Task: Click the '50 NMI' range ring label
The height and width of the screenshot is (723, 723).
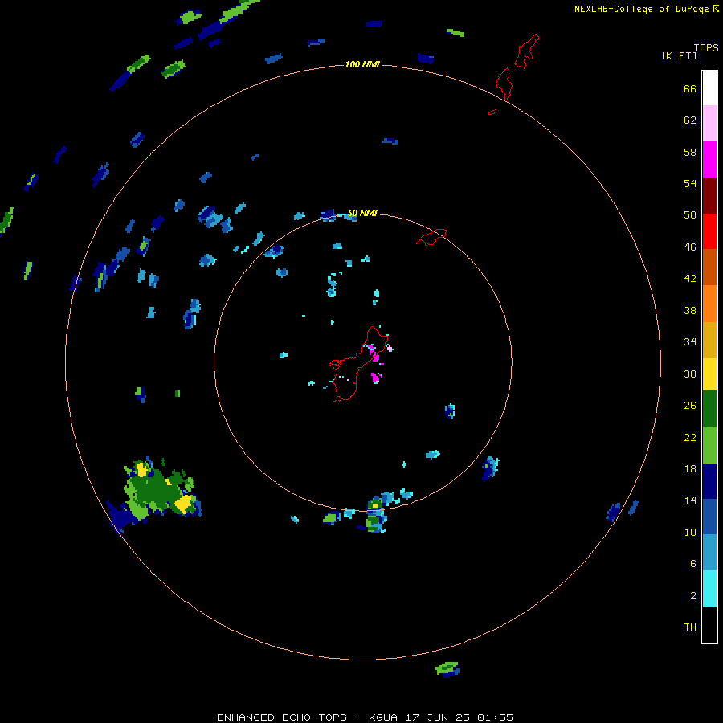Action: (362, 213)
